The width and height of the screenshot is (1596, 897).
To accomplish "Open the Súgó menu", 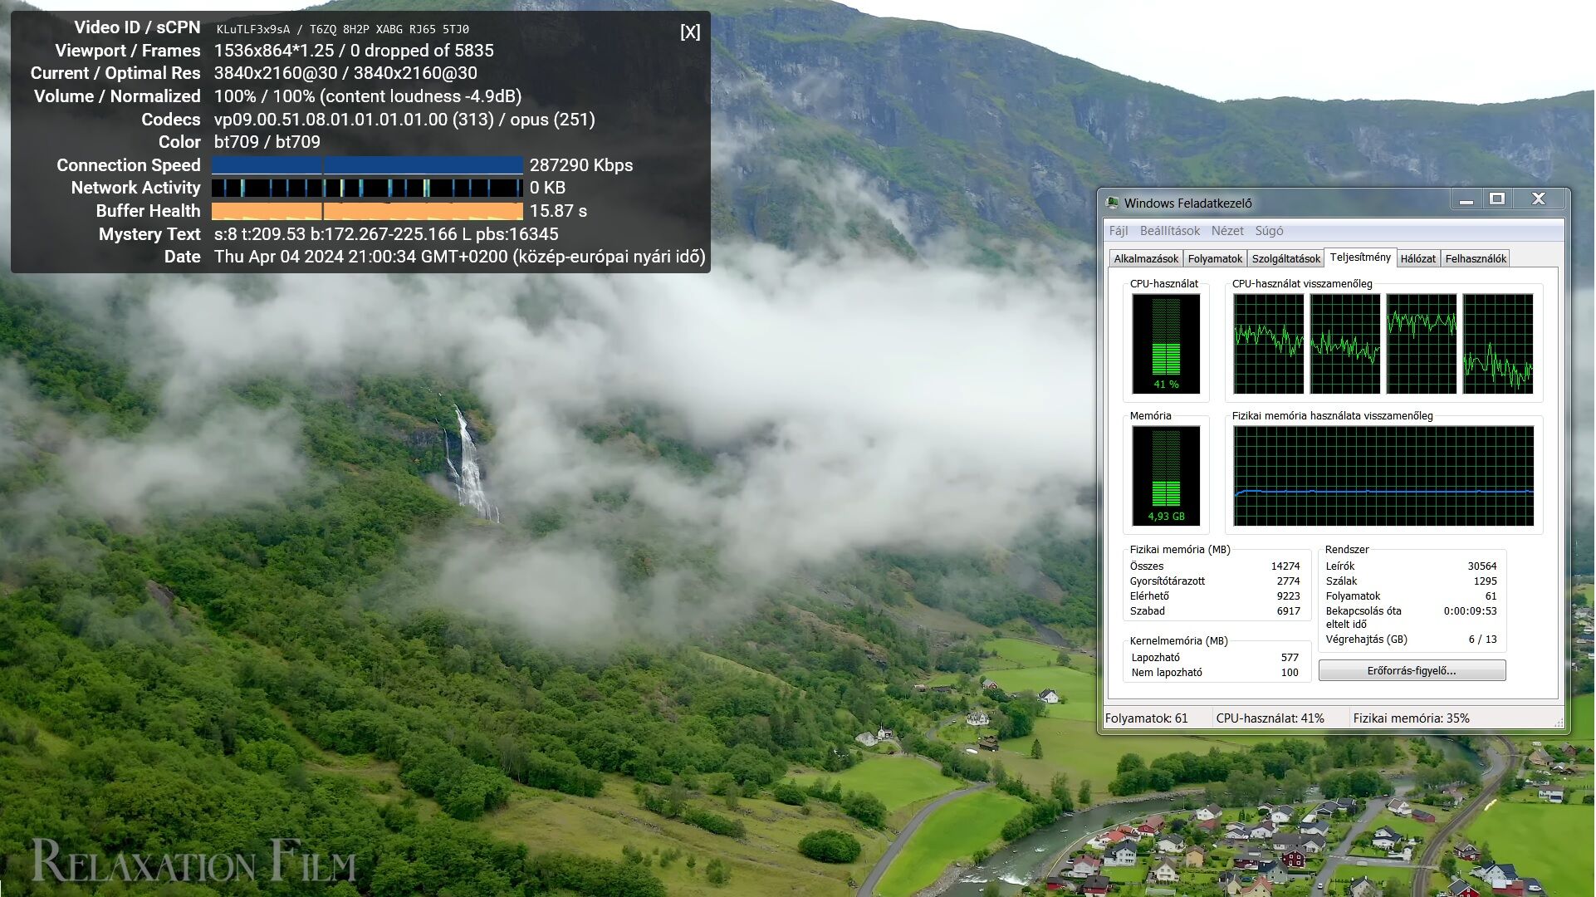I will pos(1268,231).
